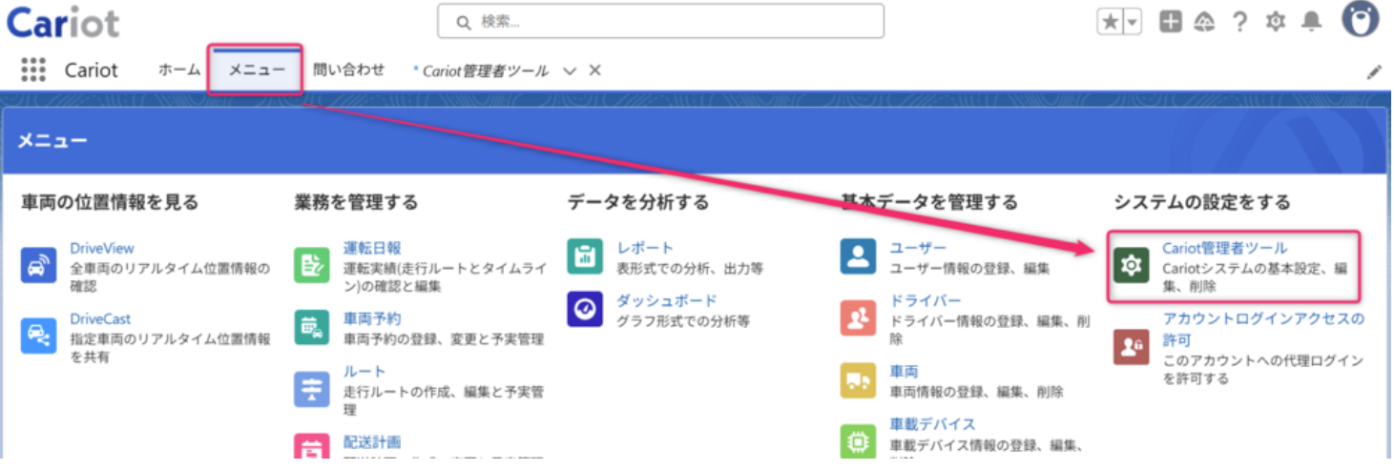Open the notifications bell icon
The height and width of the screenshot is (470, 1395).
pyautogui.click(x=1313, y=21)
